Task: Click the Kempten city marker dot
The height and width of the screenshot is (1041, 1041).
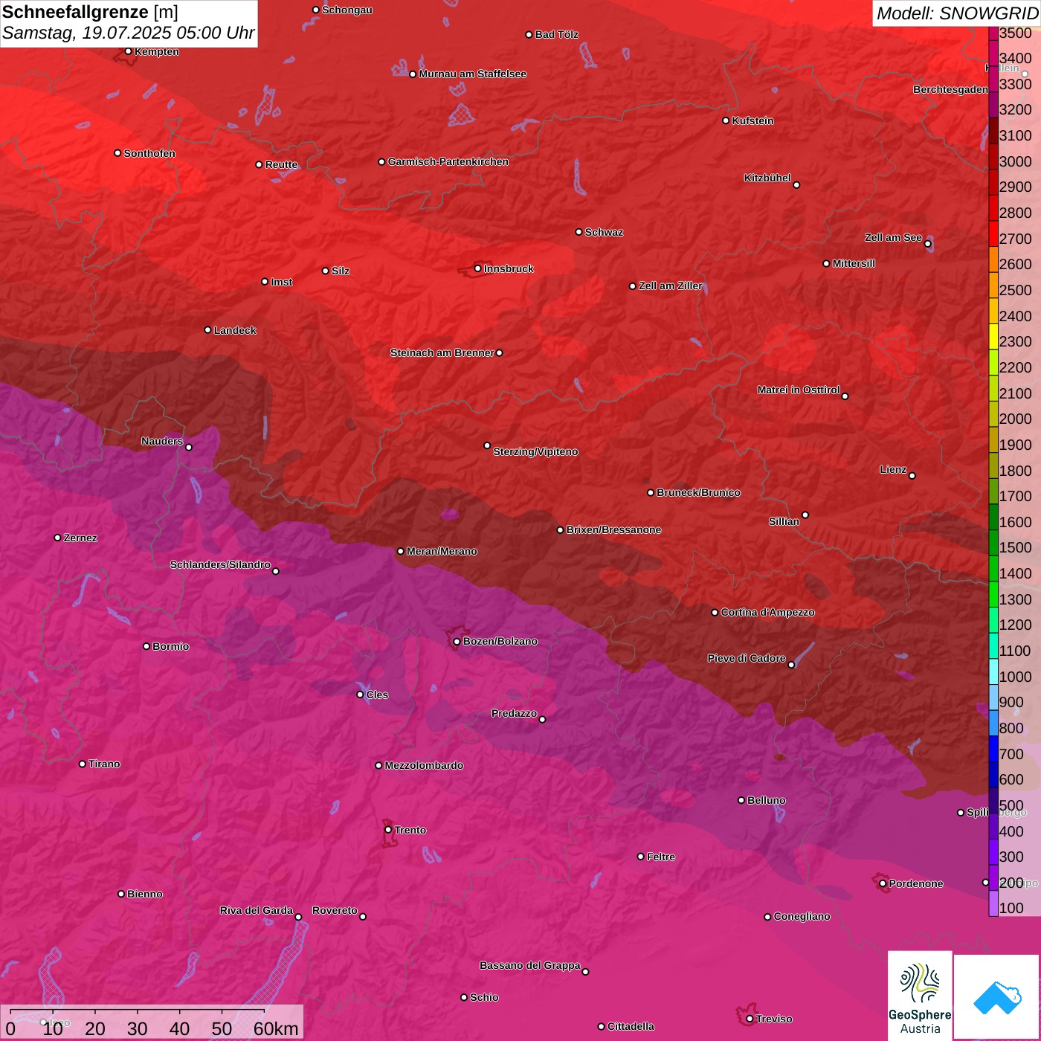Action: 129,51
